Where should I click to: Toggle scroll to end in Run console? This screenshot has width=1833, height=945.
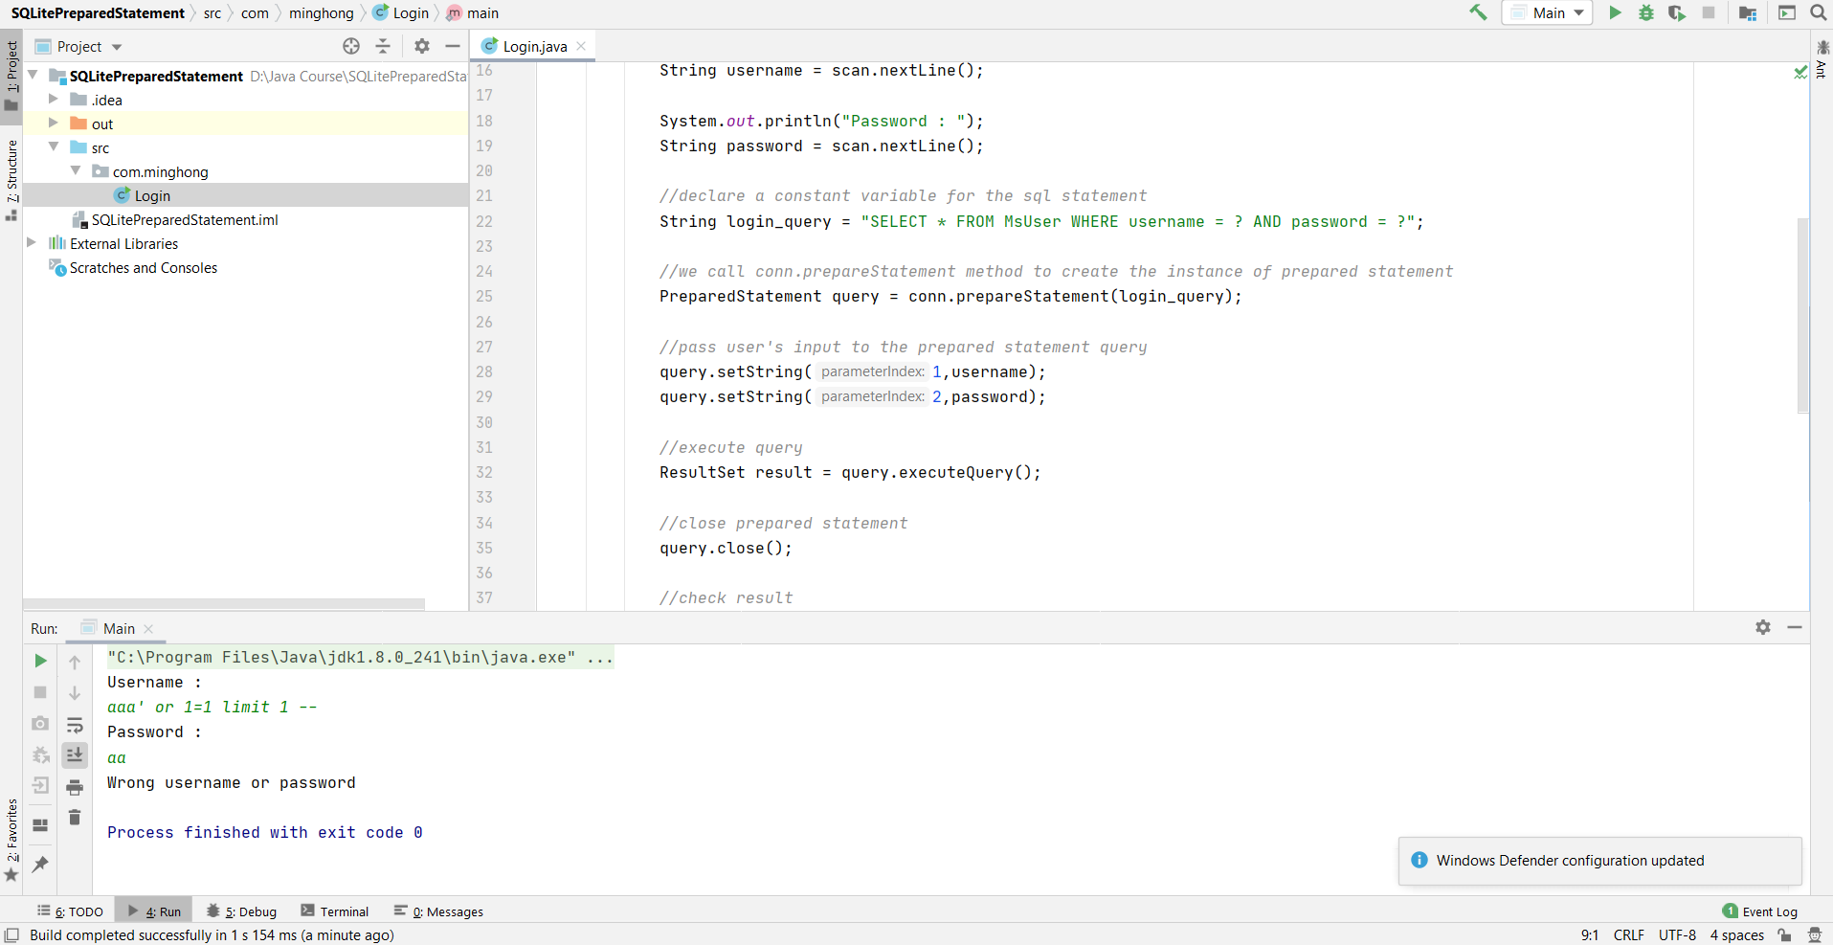[75, 755]
